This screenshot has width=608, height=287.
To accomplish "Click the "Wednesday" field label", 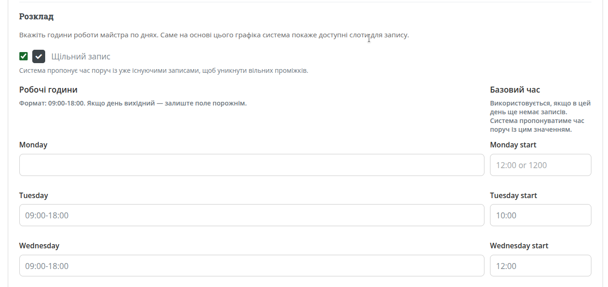I will click(x=39, y=246).
